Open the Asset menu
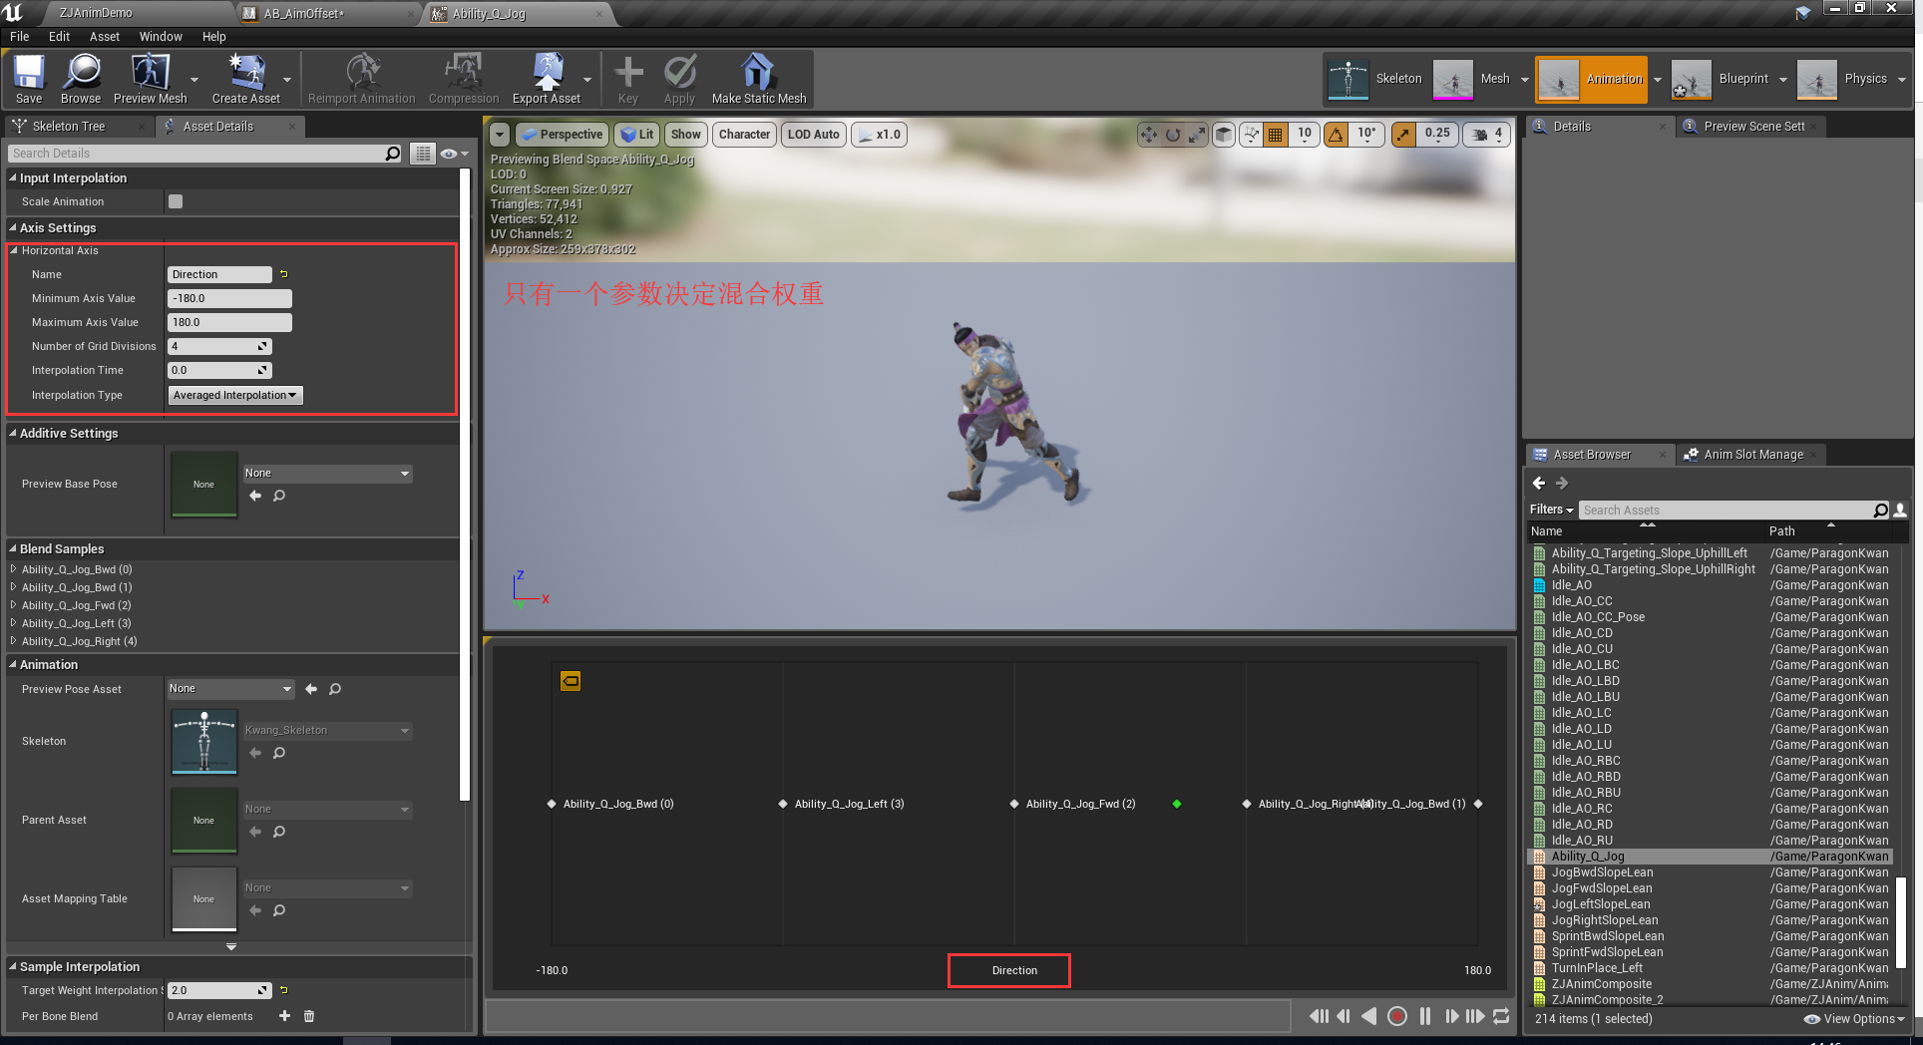Image resolution: width=1923 pixels, height=1045 pixels. (104, 36)
